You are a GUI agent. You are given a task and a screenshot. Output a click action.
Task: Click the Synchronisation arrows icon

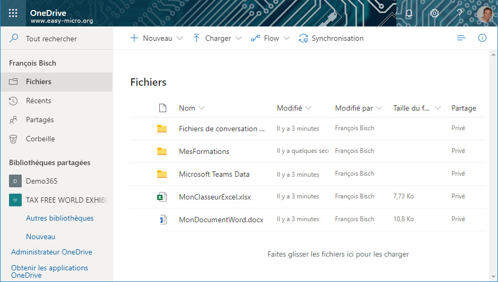303,39
